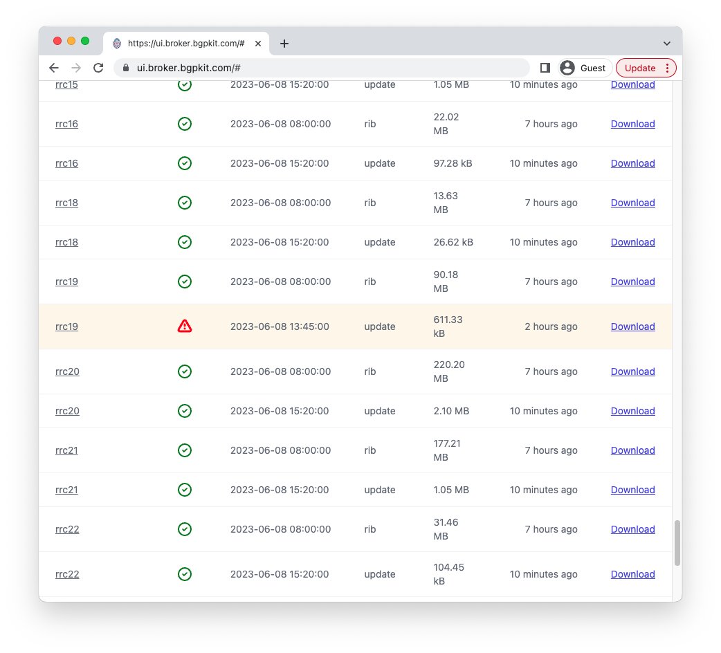
Task: Open rrc18 collector link in update row
Action: click(66, 243)
